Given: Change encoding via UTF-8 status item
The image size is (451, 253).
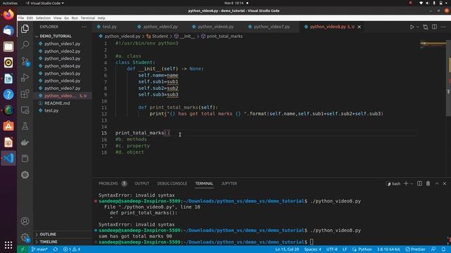Looking at the screenshot, I should click(332, 249).
